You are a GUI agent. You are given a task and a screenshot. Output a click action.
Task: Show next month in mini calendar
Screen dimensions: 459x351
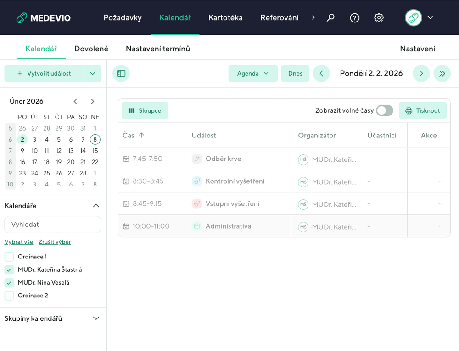pyautogui.click(x=92, y=101)
